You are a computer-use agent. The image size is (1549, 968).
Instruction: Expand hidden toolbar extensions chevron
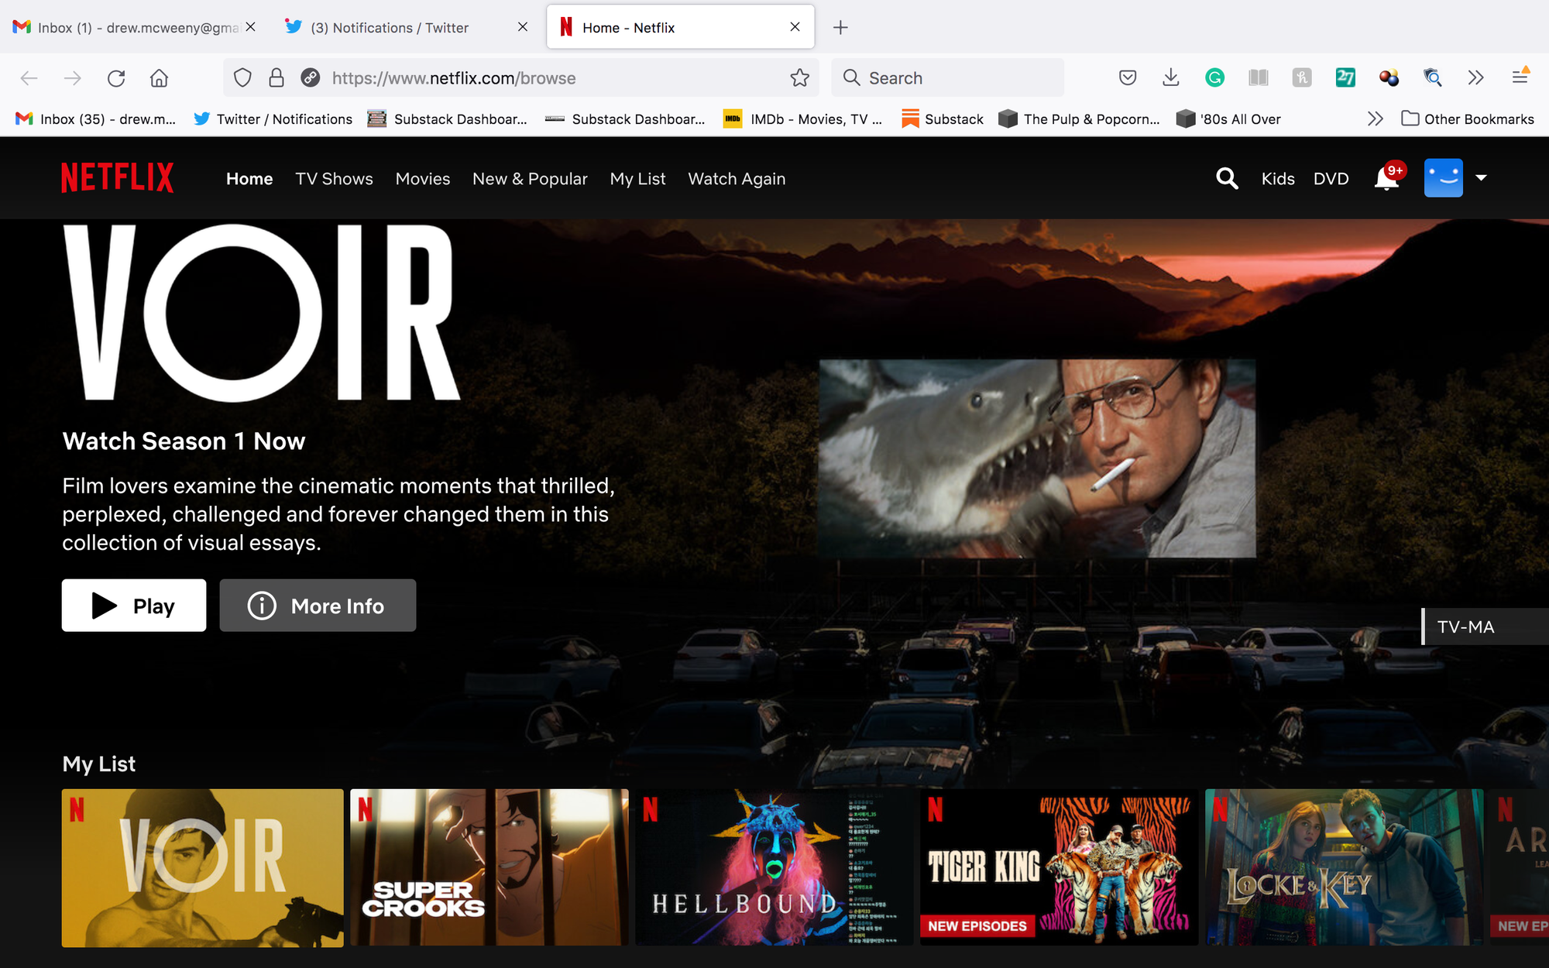click(x=1475, y=77)
